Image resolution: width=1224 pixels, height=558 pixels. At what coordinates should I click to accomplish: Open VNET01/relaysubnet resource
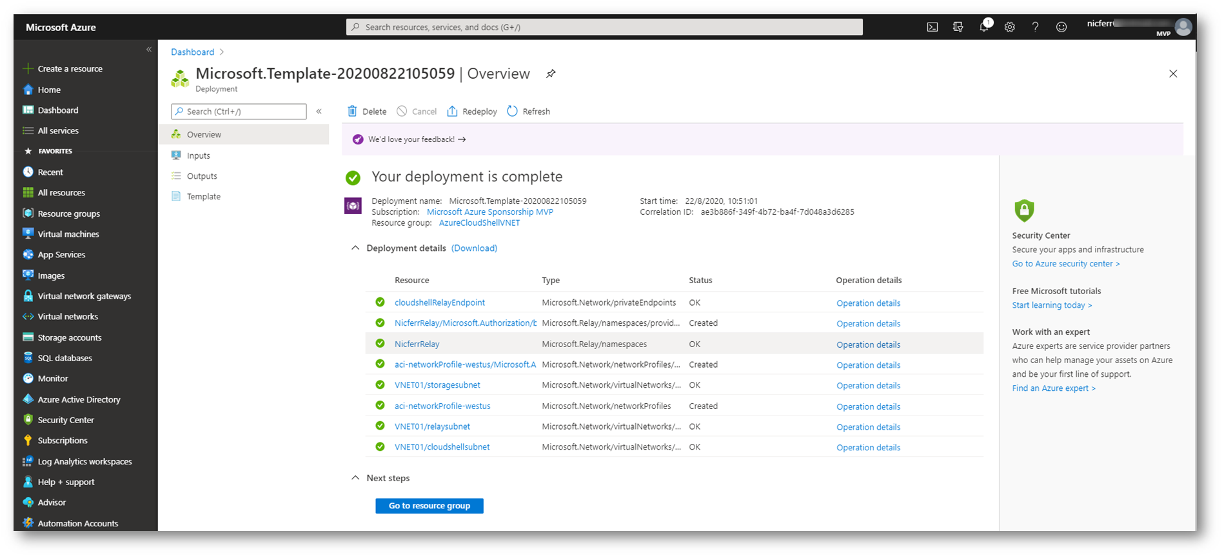point(432,427)
